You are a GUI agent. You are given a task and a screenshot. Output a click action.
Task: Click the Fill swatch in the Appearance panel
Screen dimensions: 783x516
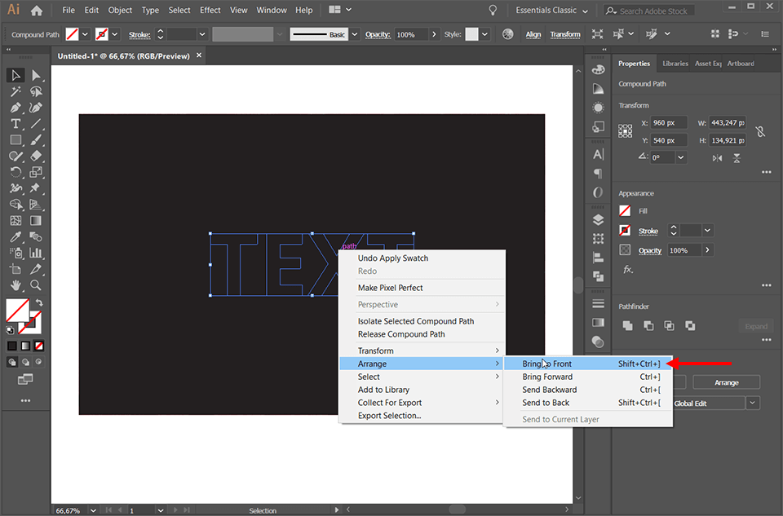(x=625, y=210)
